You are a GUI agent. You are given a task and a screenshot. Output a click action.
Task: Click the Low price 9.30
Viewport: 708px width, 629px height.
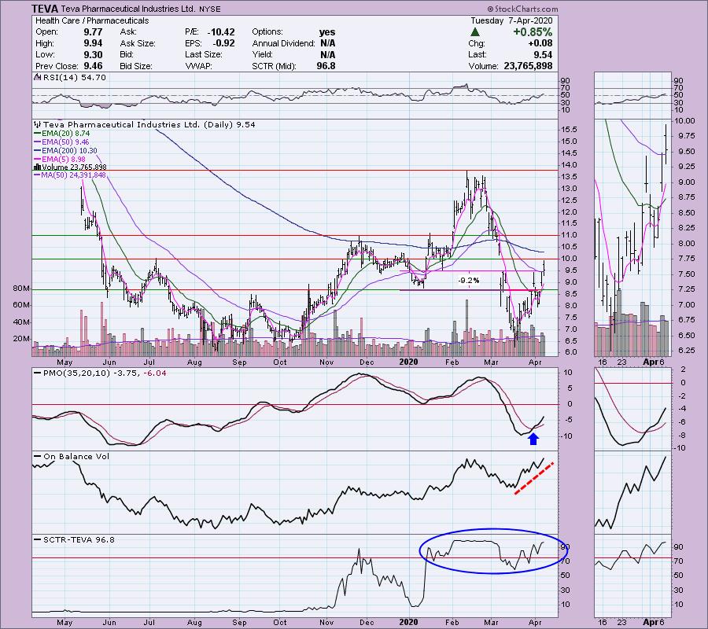tap(93, 54)
